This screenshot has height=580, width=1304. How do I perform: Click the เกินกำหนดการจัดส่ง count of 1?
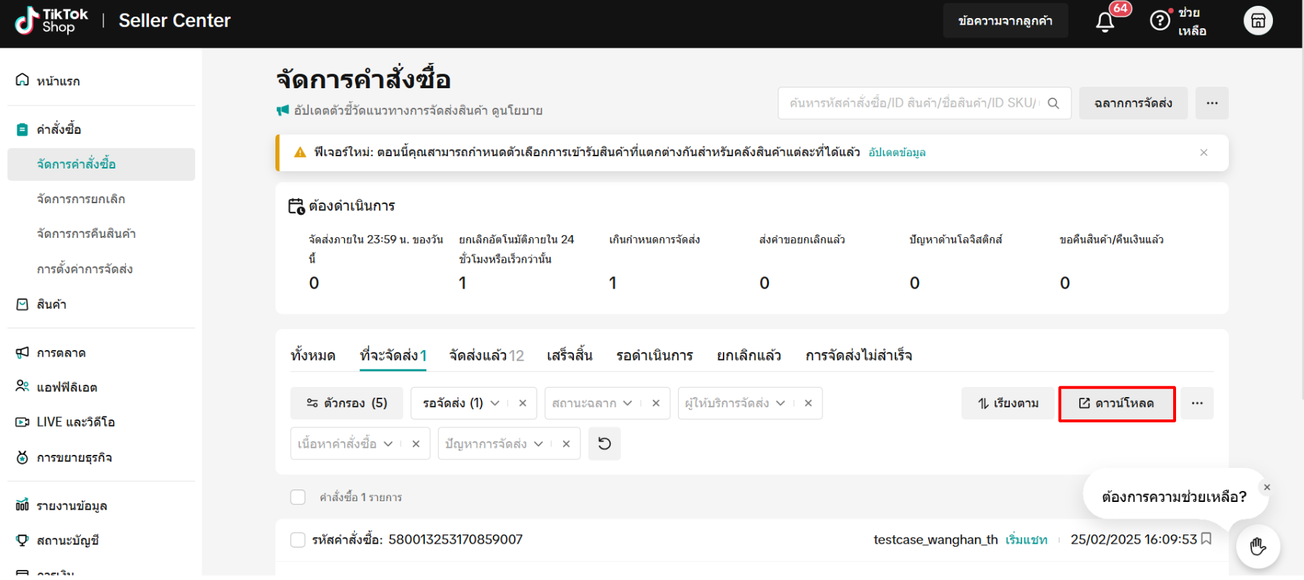[613, 283]
